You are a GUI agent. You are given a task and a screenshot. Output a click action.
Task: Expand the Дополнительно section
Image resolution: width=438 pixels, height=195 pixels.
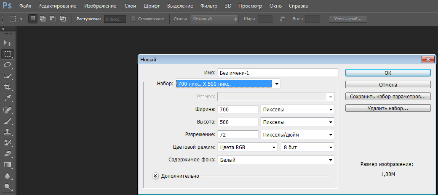point(155,176)
